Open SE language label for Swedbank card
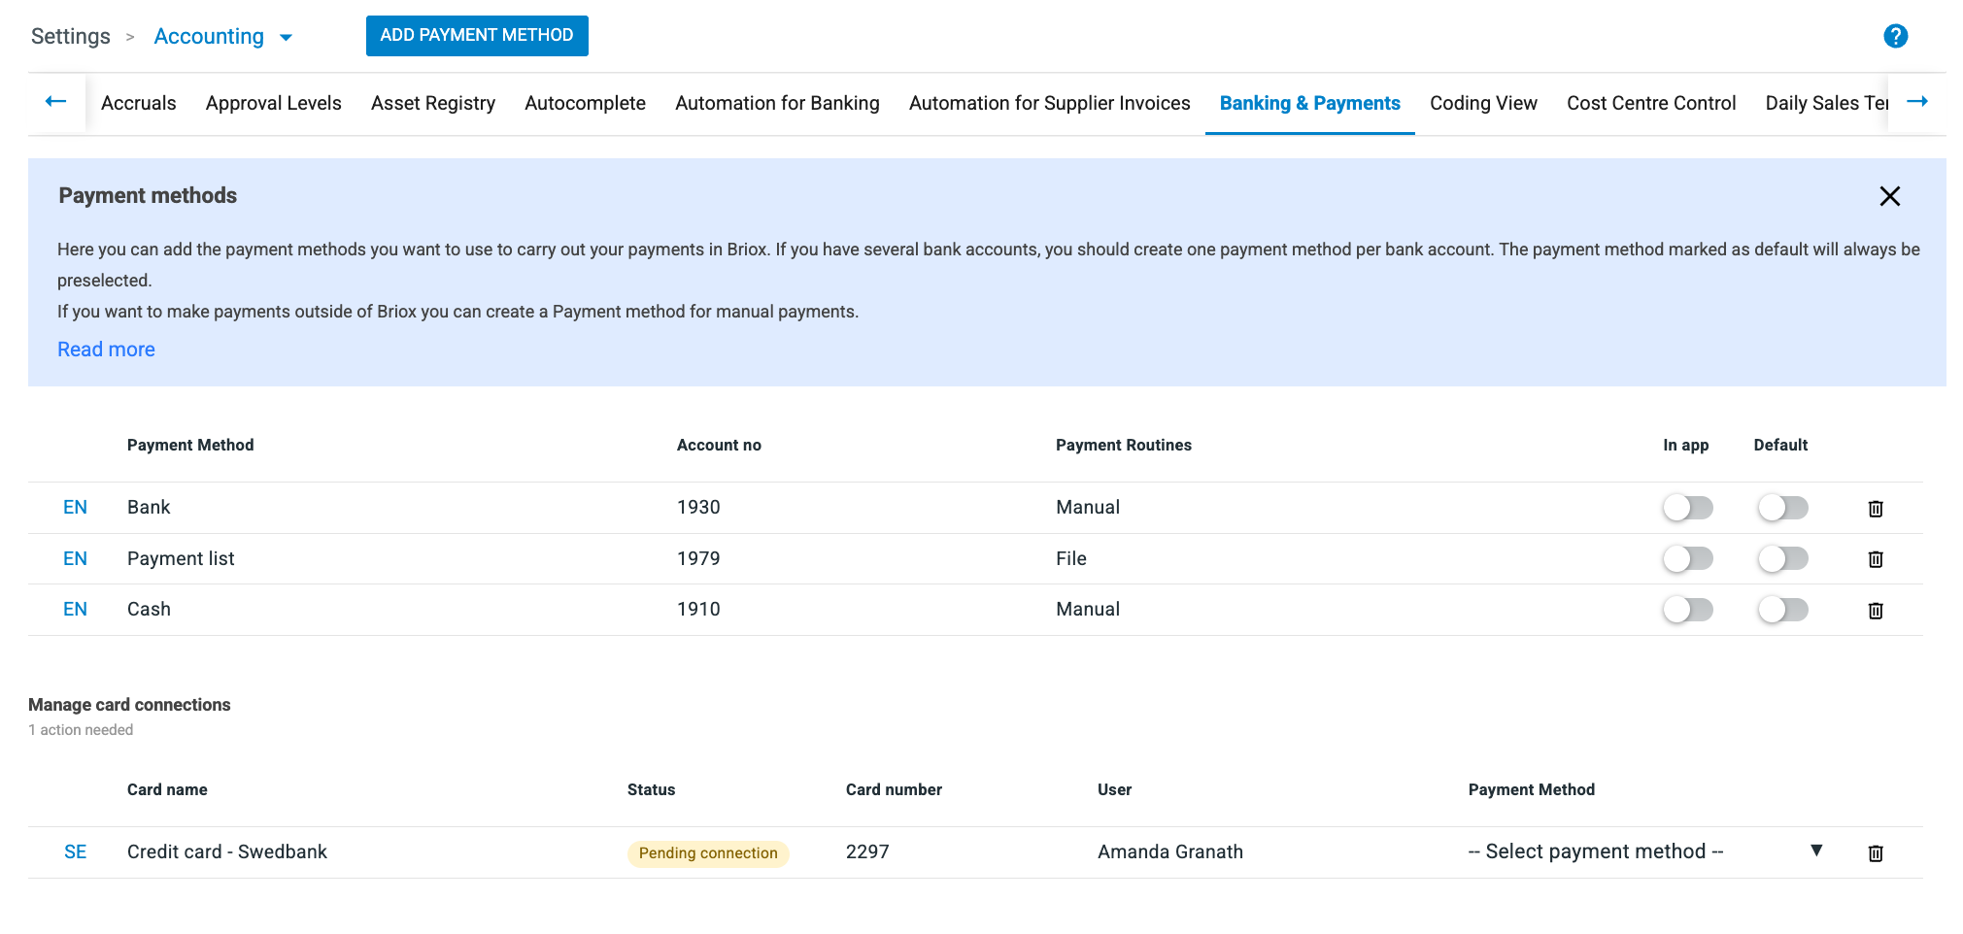The width and height of the screenshot is (1963, 934). [75, 852]
